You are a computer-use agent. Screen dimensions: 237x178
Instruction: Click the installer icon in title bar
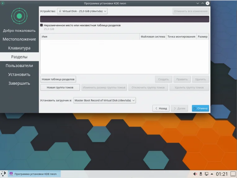[x=3, y=3]
